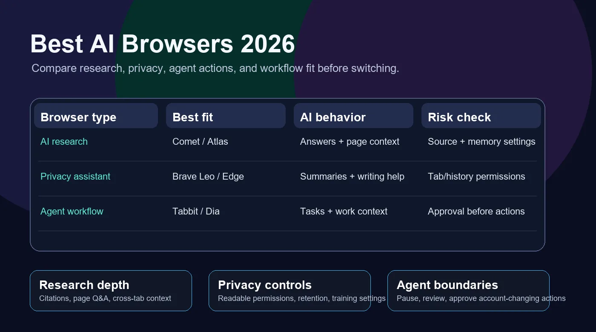Viewport: 596px width, 332px height.
Task: Select the 'AI behavior' column header
Action: pyautogui.click(x=353, y=115)
